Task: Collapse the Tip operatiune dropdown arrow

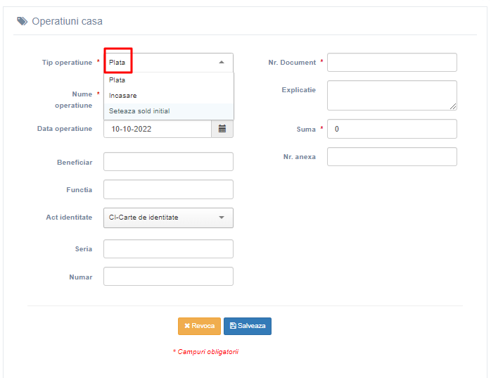Action: 222,63
